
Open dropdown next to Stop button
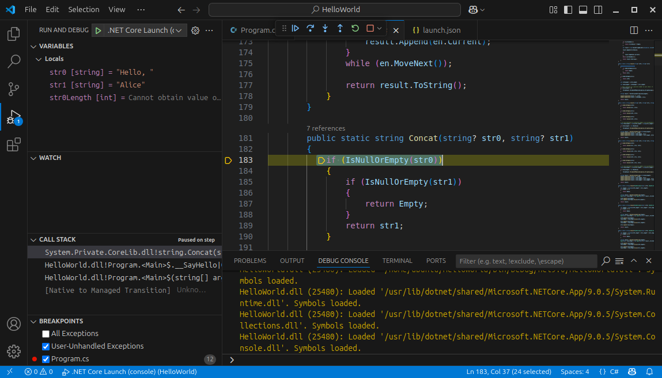coord(380,28)
